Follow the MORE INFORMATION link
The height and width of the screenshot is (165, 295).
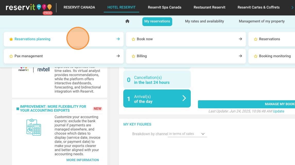pyautogui.click(x=83, y=160)
